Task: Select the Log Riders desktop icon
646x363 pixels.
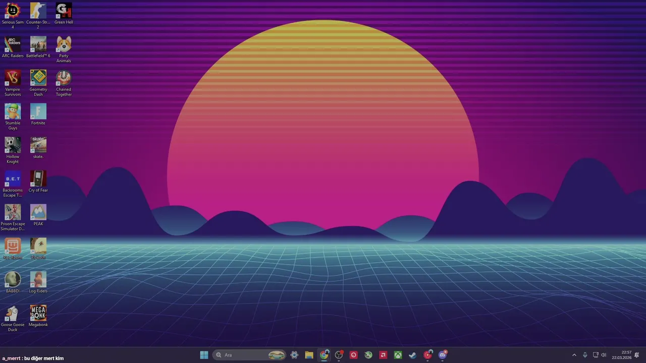Action: [38, 282]
